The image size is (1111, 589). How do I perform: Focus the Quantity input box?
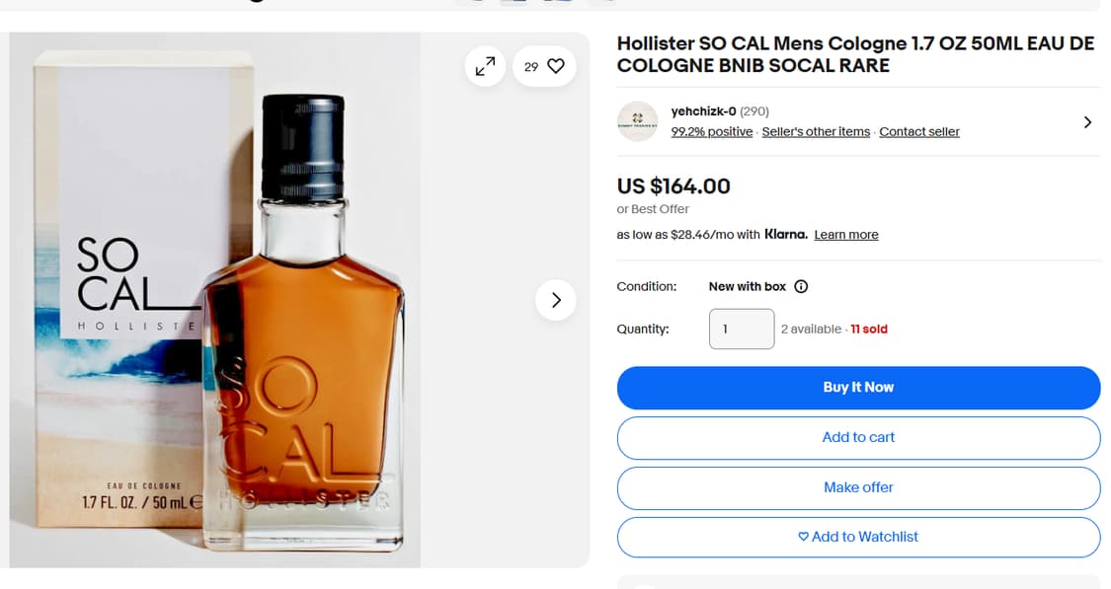pos(742,329)
